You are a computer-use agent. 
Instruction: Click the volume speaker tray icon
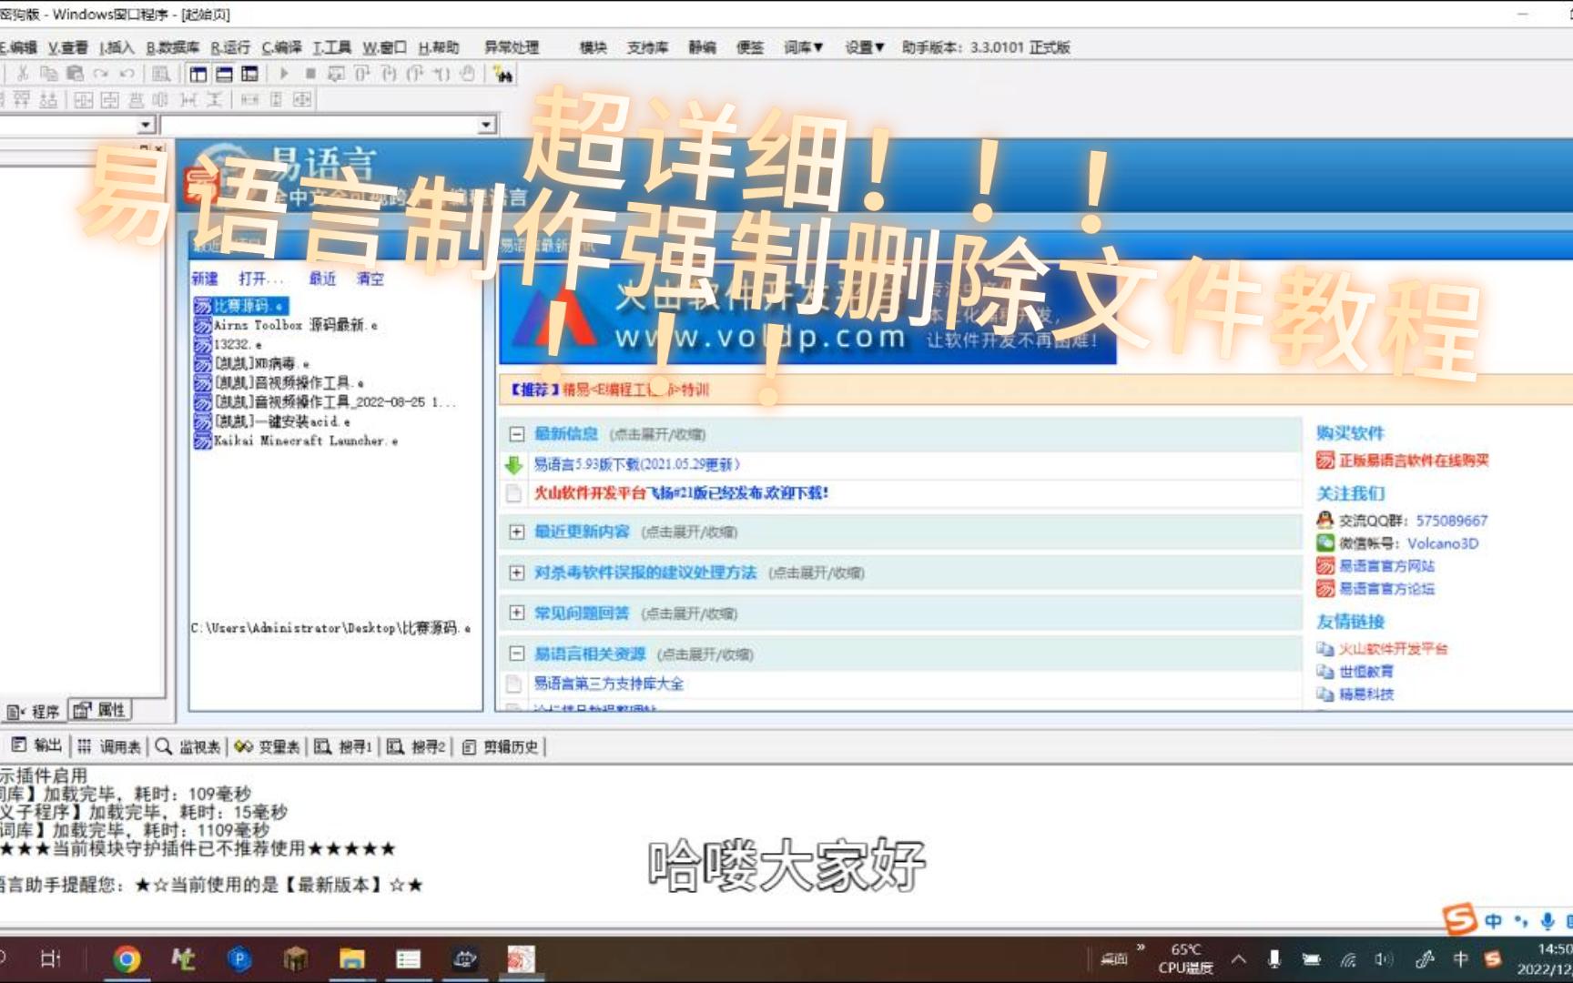(1384, 958)
